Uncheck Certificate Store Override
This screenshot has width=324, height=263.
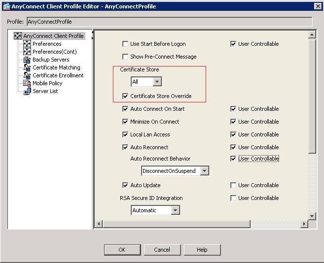pos(125,96)
